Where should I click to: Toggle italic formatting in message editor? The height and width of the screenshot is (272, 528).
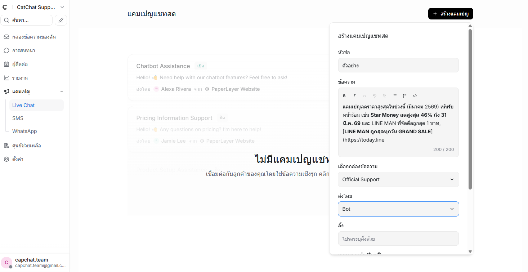point(354,96)
